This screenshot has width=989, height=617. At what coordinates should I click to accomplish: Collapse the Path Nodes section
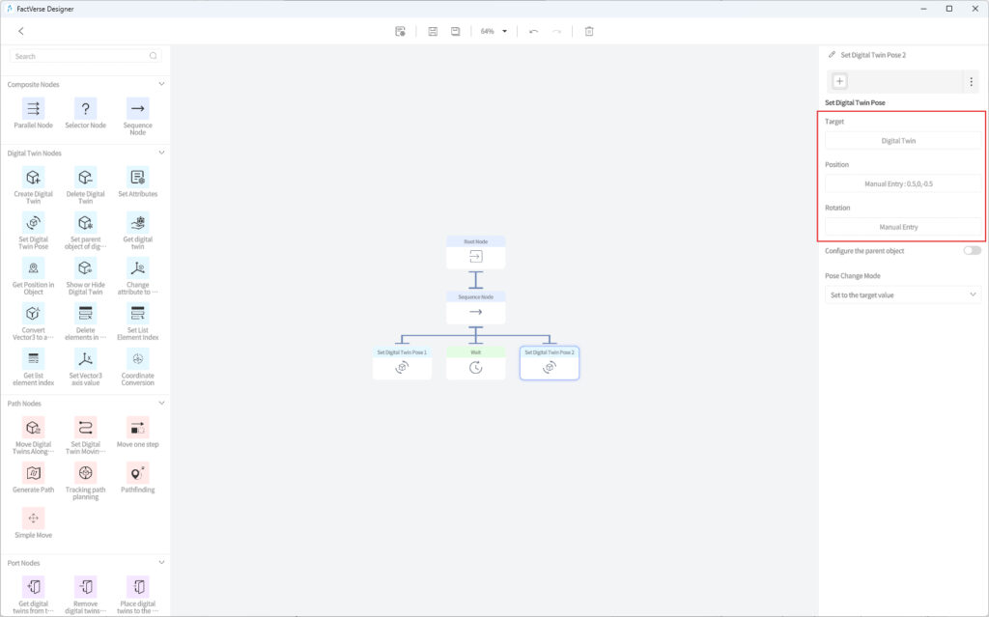tap(161, 404)
